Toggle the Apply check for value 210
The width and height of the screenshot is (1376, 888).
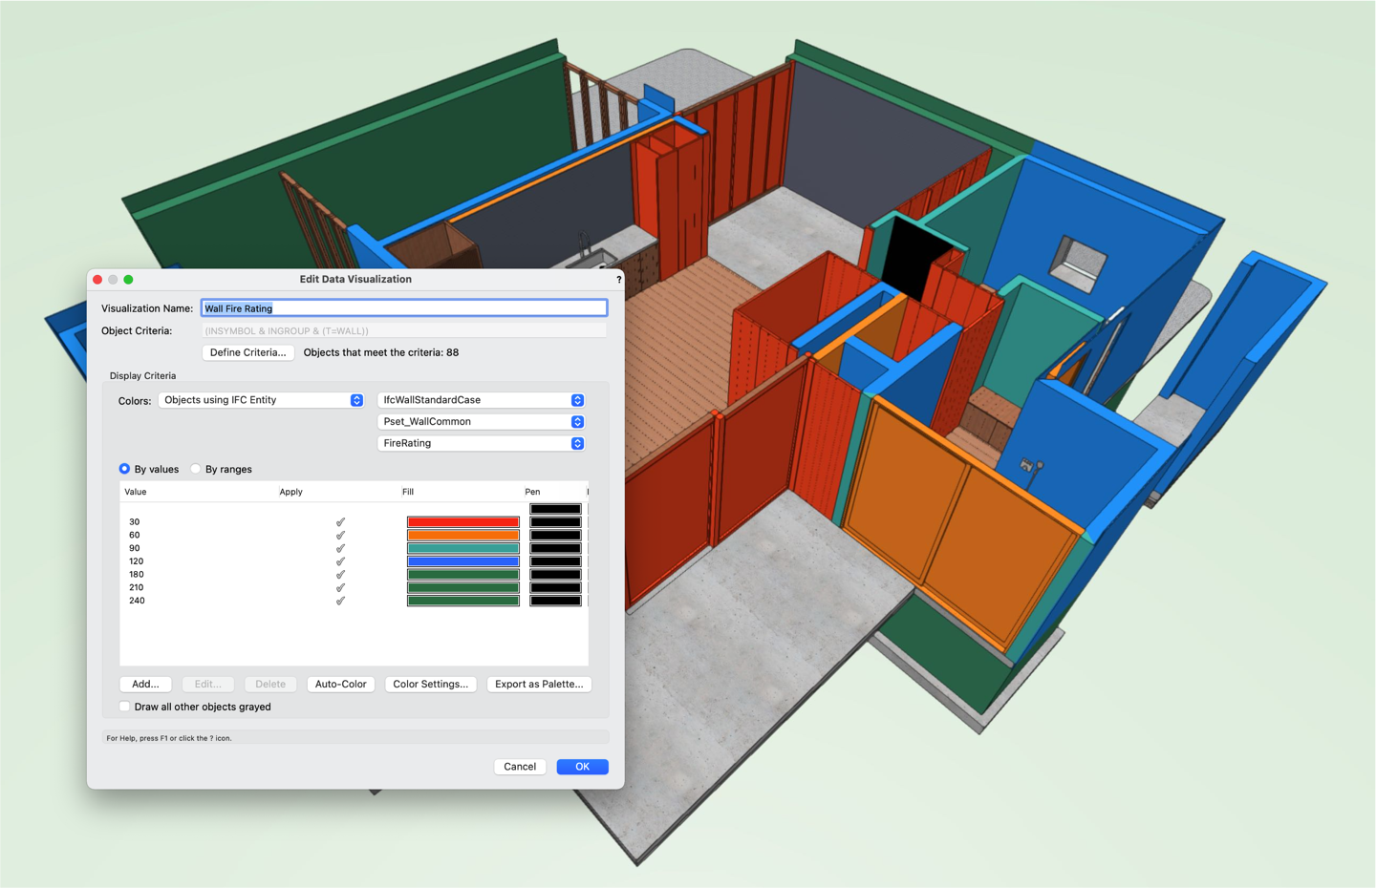point(340,587)
